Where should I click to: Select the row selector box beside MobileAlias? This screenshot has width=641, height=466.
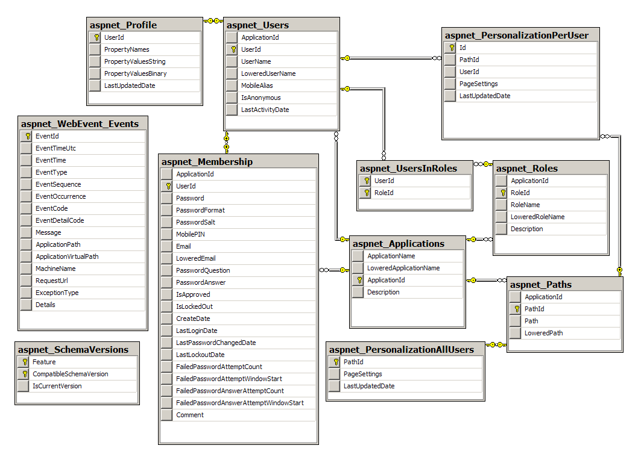point(232,85)
